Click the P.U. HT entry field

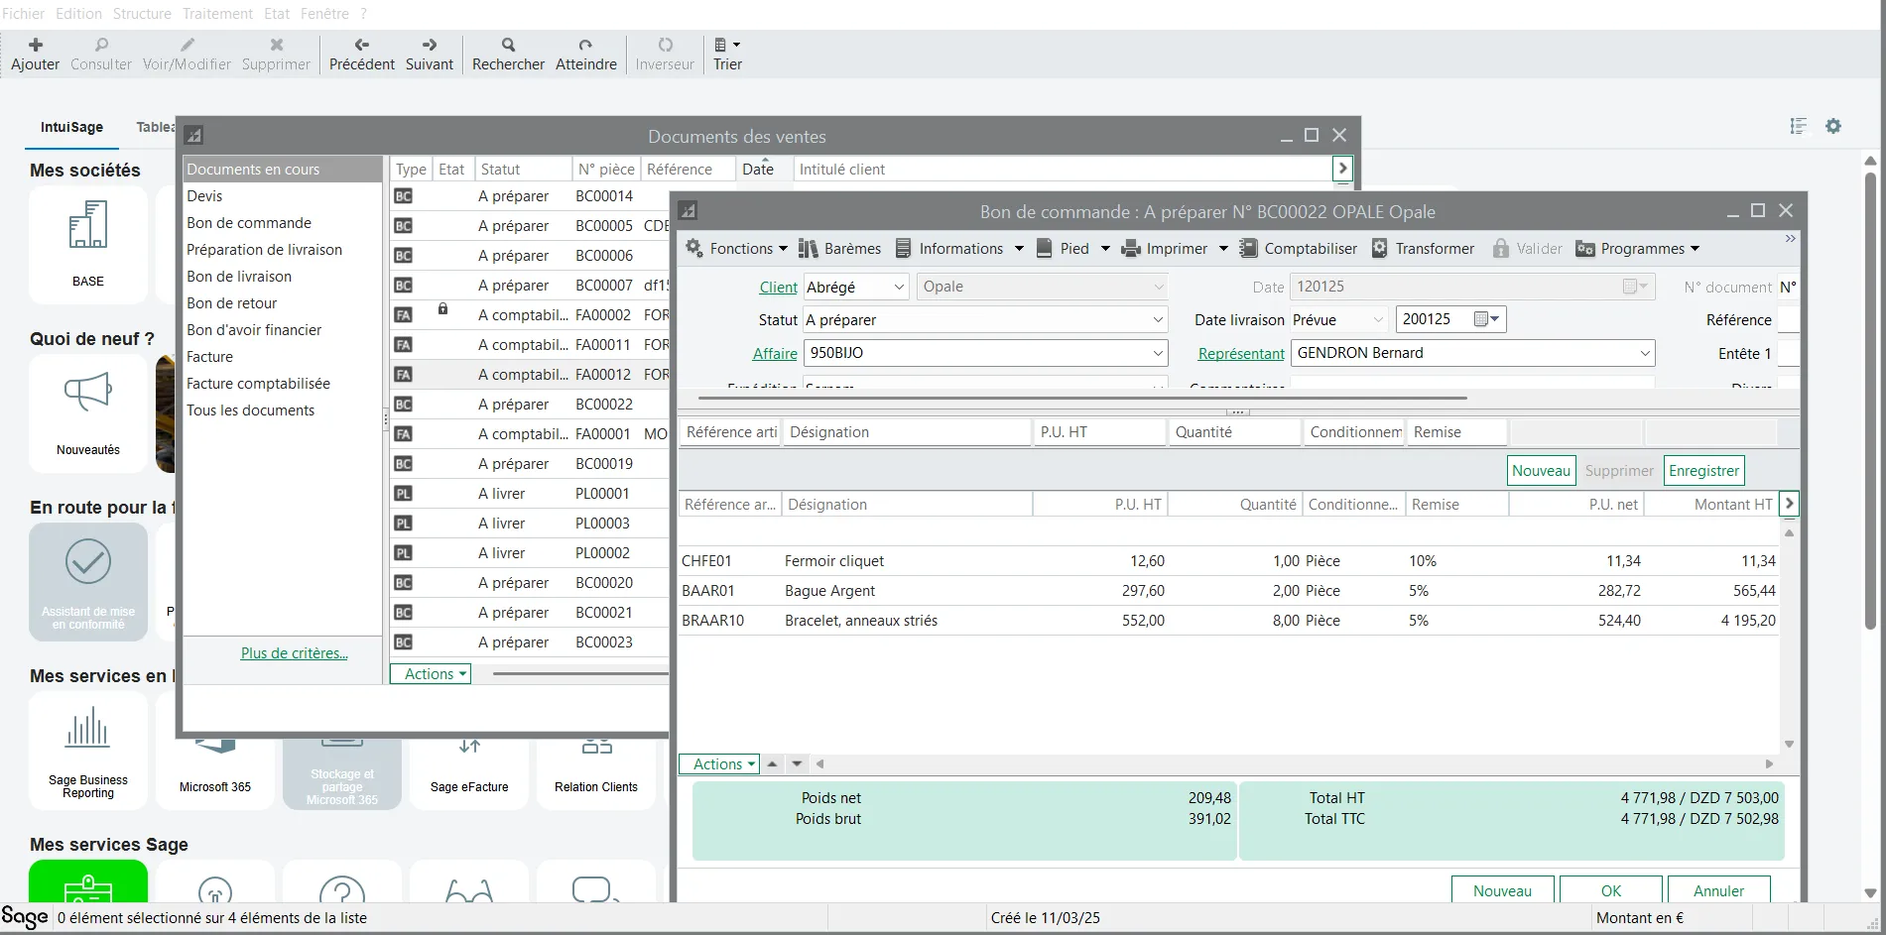click(1099, 432)
